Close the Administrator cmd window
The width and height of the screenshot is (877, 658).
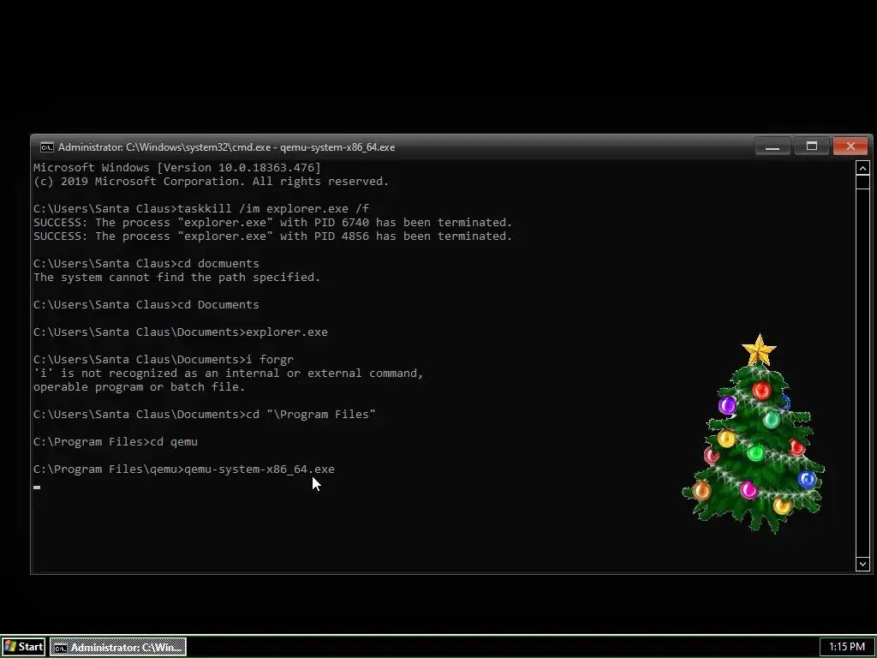pos(850,147)
